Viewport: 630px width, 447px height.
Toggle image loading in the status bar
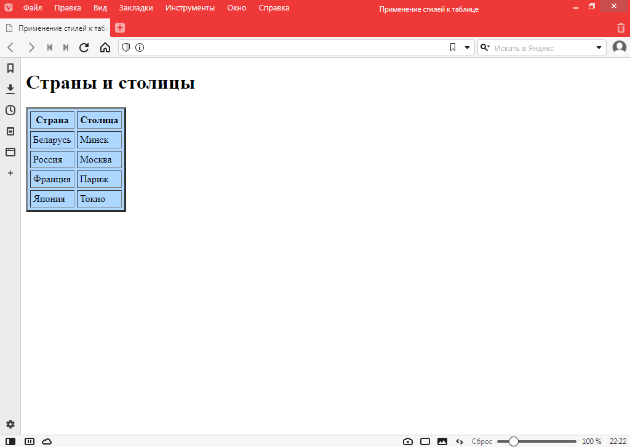point(442,441)
